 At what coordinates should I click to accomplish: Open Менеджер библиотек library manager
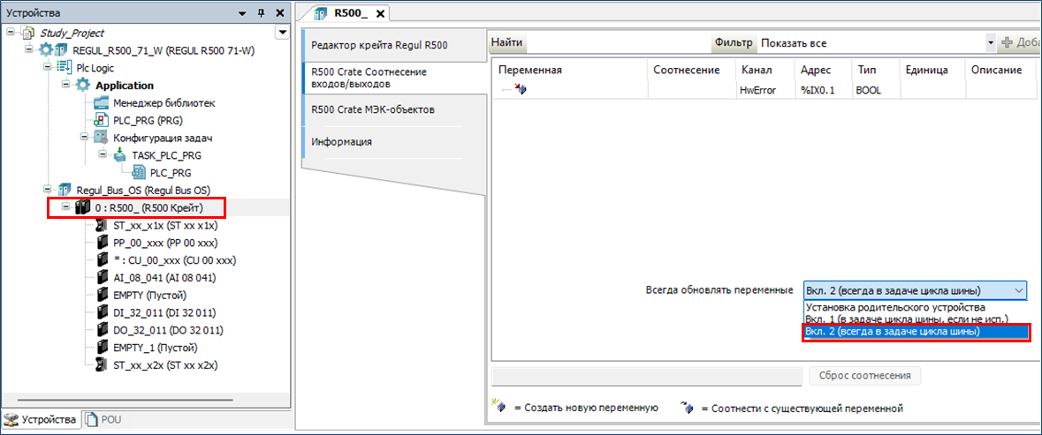click(163, 103)
